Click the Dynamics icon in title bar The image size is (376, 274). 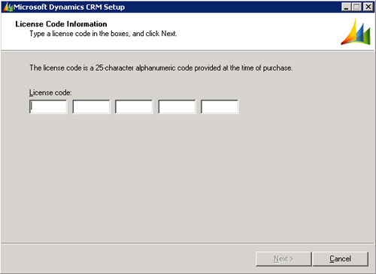tap(8, 7)
